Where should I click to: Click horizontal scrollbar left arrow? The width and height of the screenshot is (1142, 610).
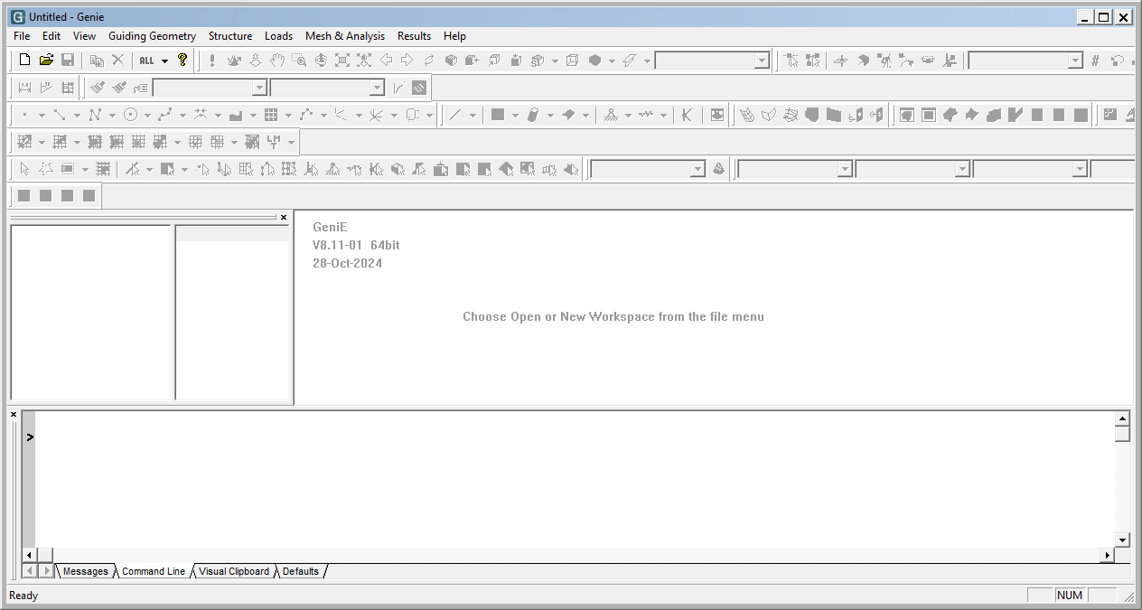point(29,554)
